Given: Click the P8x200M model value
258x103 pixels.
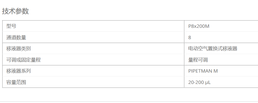Looking at the screenshot, I should (199, 26).
